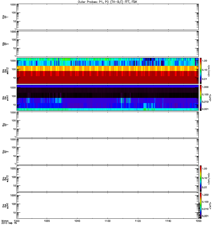Click the thb scm1 nT color bar
Viewport: 215px width, 229px height.
201,98
